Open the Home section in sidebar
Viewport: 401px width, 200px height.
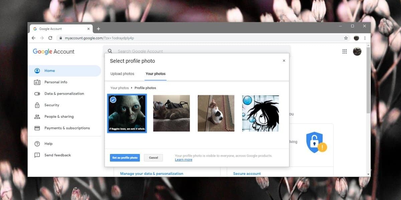click(49, 70)
